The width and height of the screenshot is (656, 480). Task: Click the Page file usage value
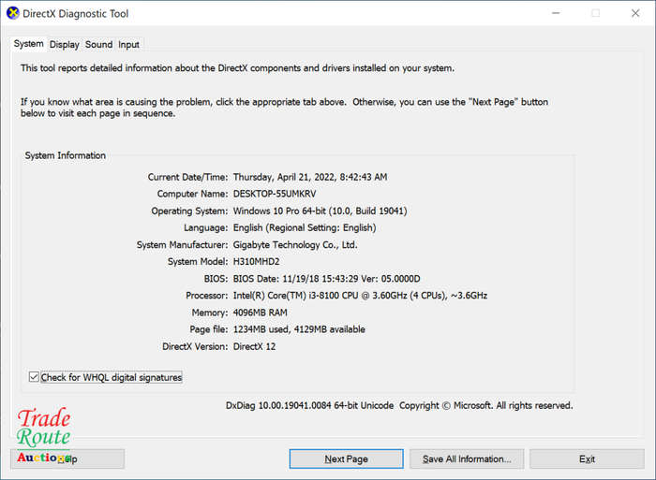coord(299,329)
